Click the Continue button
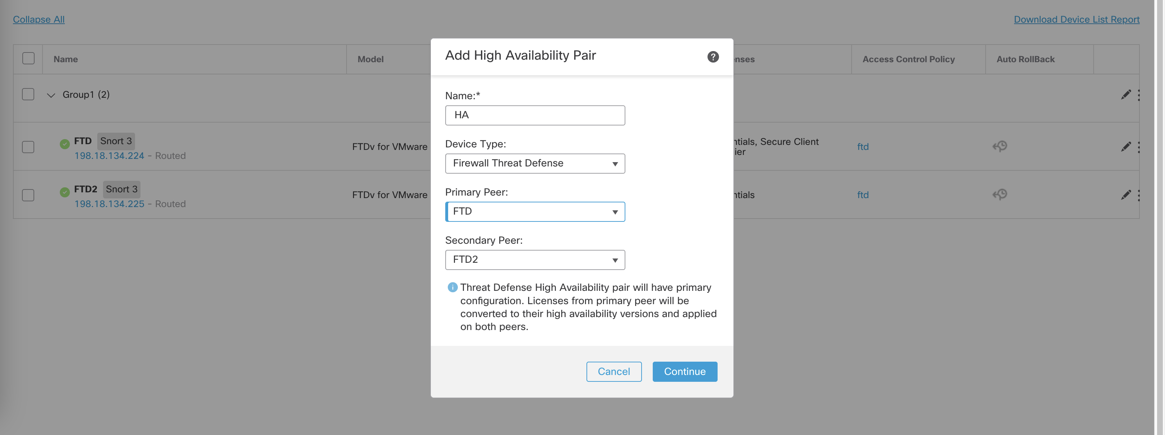The height and width of the screenshot is (435, 1165). (684, 371)
